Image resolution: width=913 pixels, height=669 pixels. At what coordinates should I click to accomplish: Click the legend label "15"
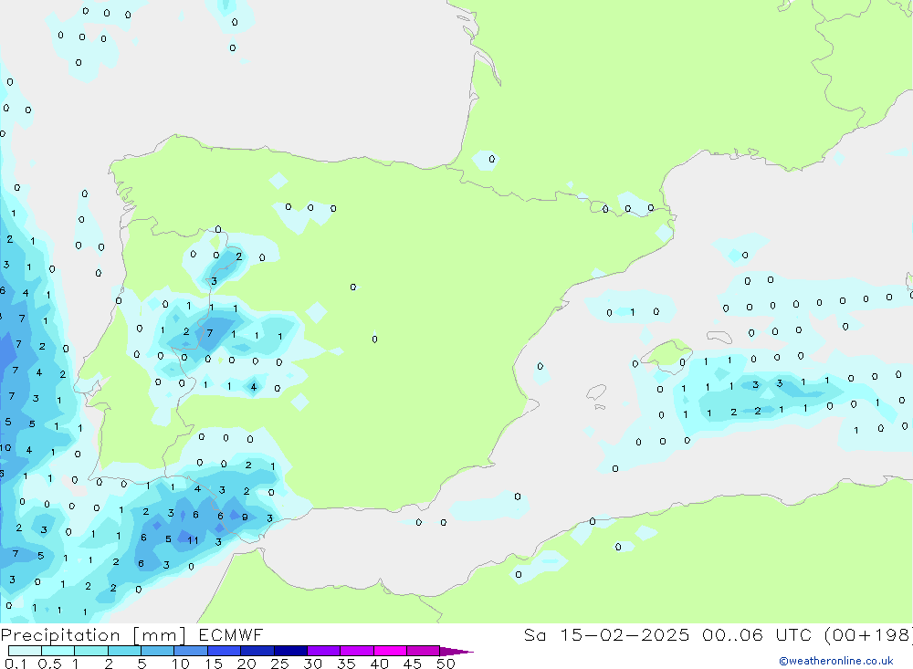pyautogui.click(x=214, y=664)
